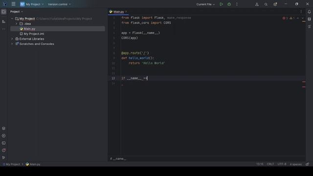The height and width of the screenshot is (176, 313).
Task: Close the Main.py editor tab
Action: (126, 12)
